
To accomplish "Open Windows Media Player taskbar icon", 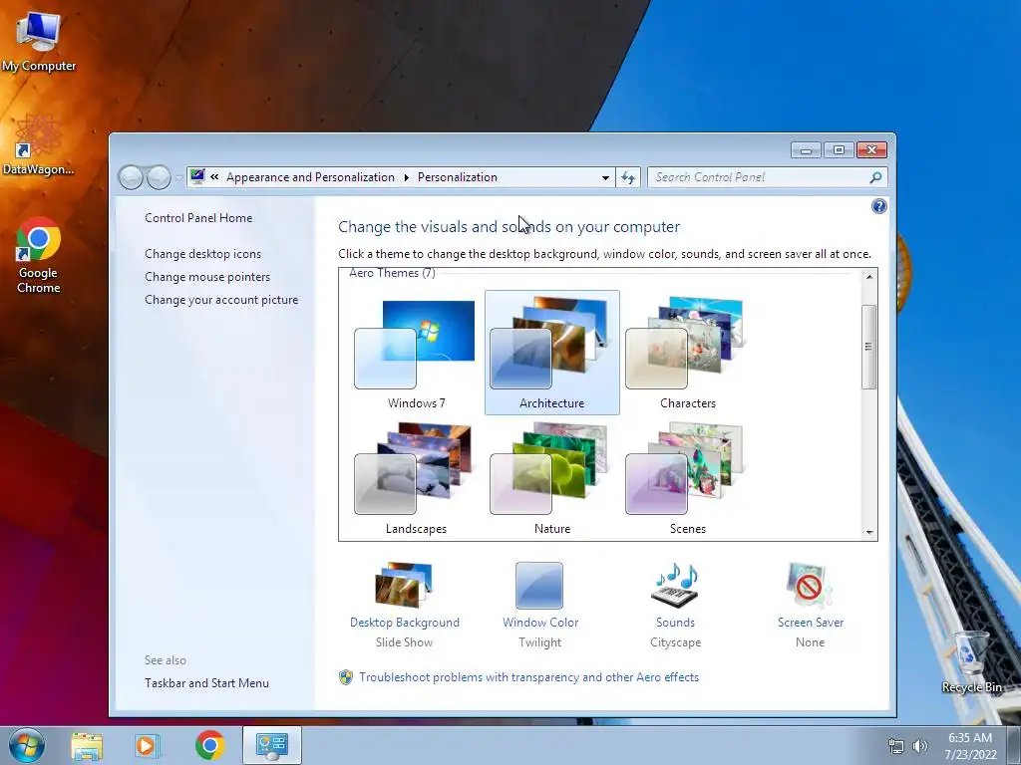I will point(148,745).
